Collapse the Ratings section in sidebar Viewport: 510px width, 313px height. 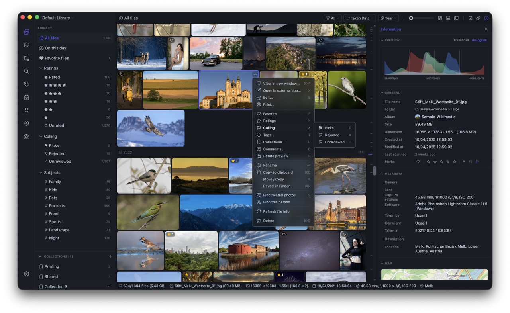41,68
